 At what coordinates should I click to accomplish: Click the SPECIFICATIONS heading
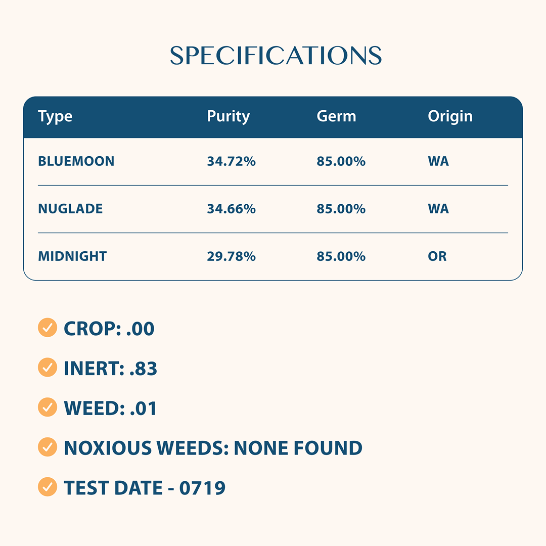coord(276,56)
